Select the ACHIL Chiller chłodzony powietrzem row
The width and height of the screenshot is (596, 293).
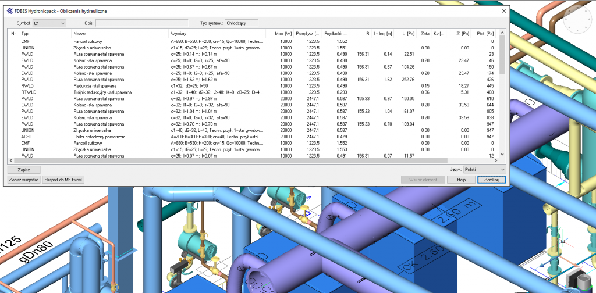(87, 137)
